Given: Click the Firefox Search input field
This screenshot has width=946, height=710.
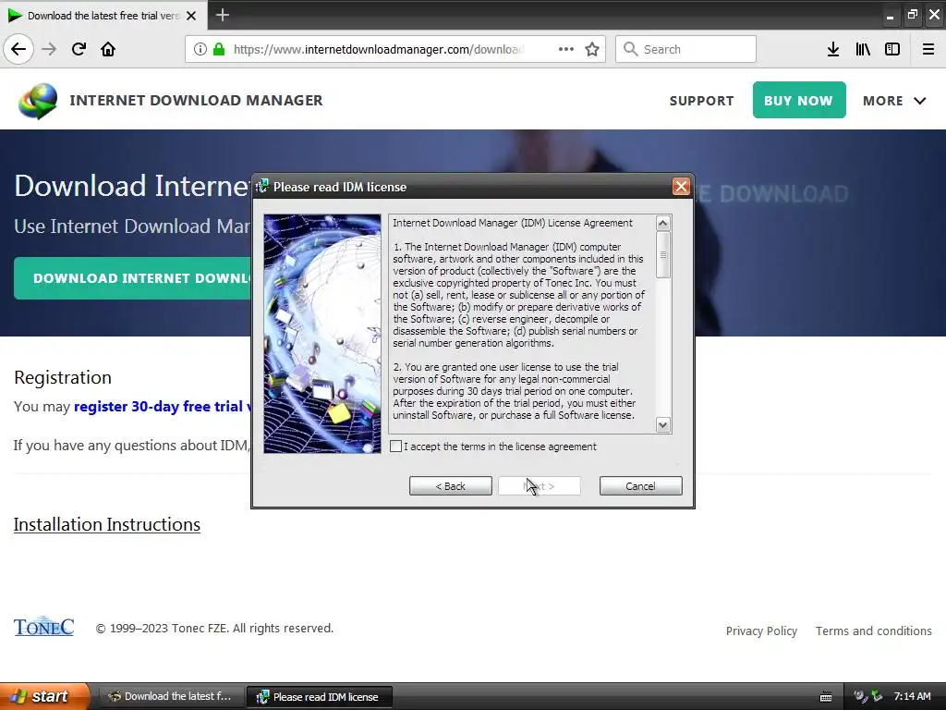Looking at the screenshot, I should point(685,49).
